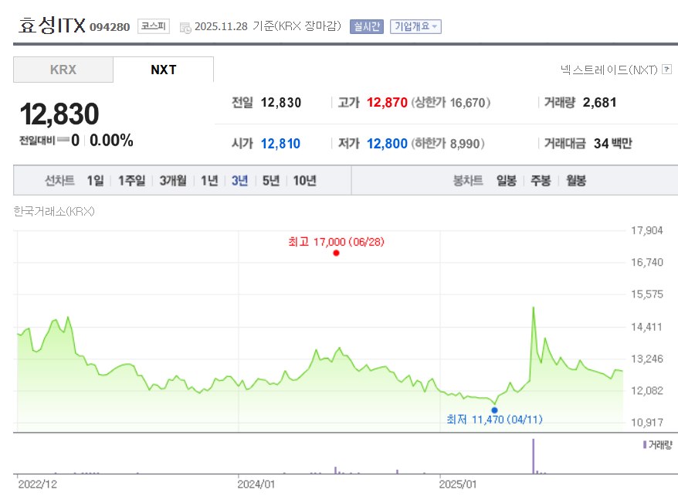The height and width of the screenshot is (500, 678).
Task: Click the red 최고 17,000 marker dot
Action: (336, 253)
